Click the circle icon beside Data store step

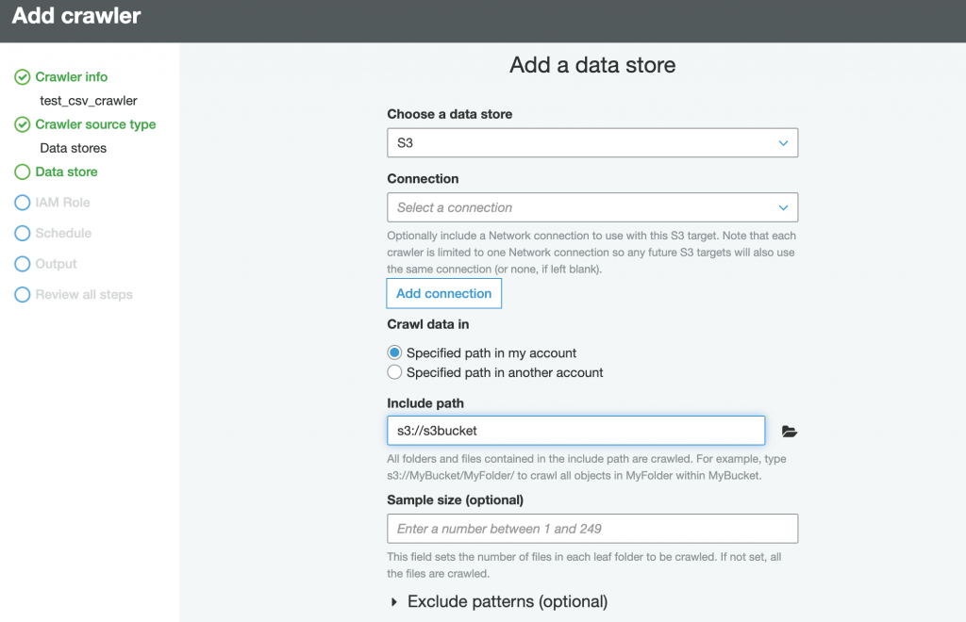tap(23, 172)
